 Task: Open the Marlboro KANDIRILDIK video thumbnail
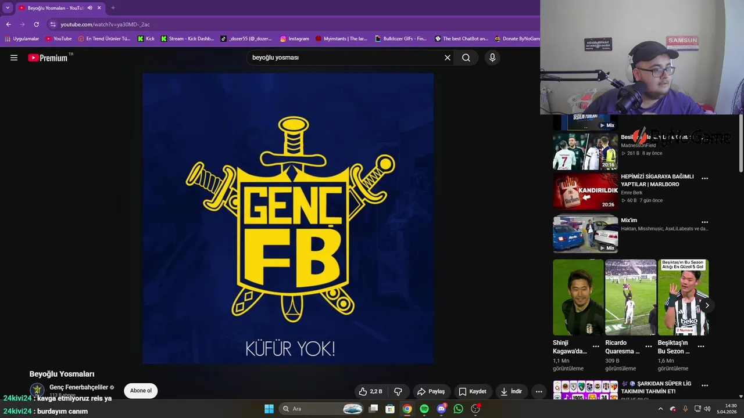pos(585,191)
